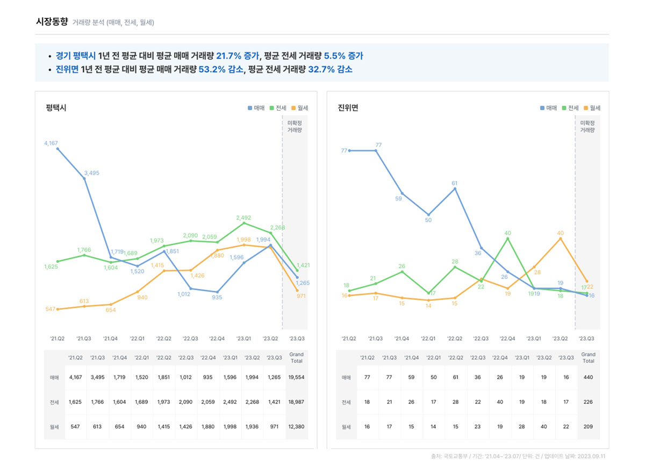The image size is (645, 461).
Task: Click Grand Total column header in 평택시 table
Action: (x=296, y=358)
